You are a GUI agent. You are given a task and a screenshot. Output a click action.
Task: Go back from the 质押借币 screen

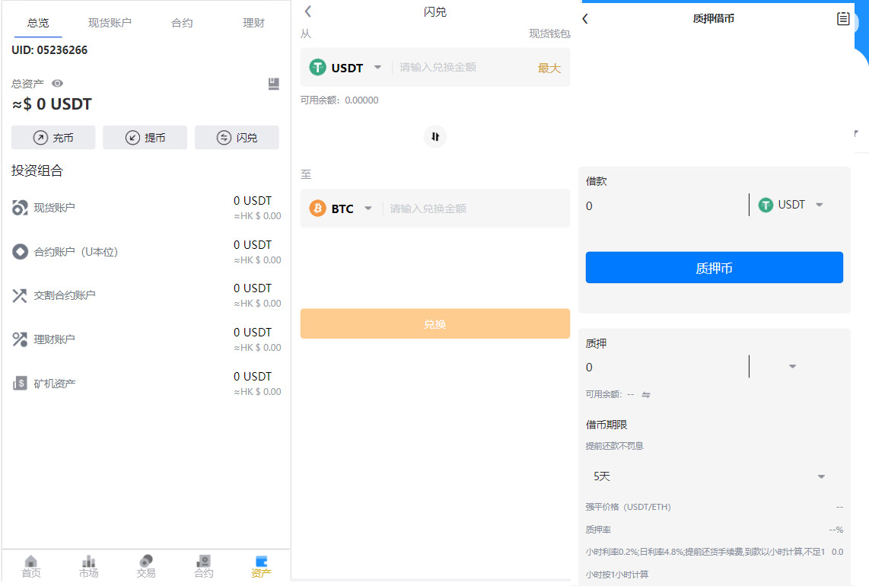(585, 19)
